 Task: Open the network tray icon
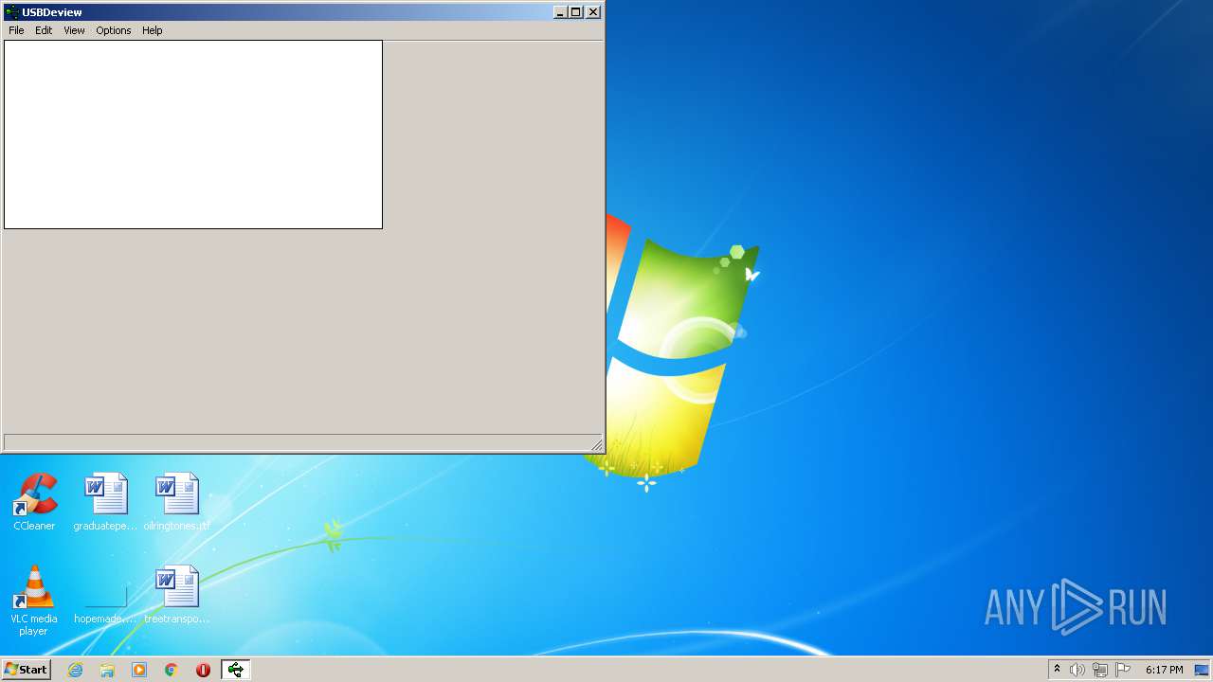(x=1100, y=670)
